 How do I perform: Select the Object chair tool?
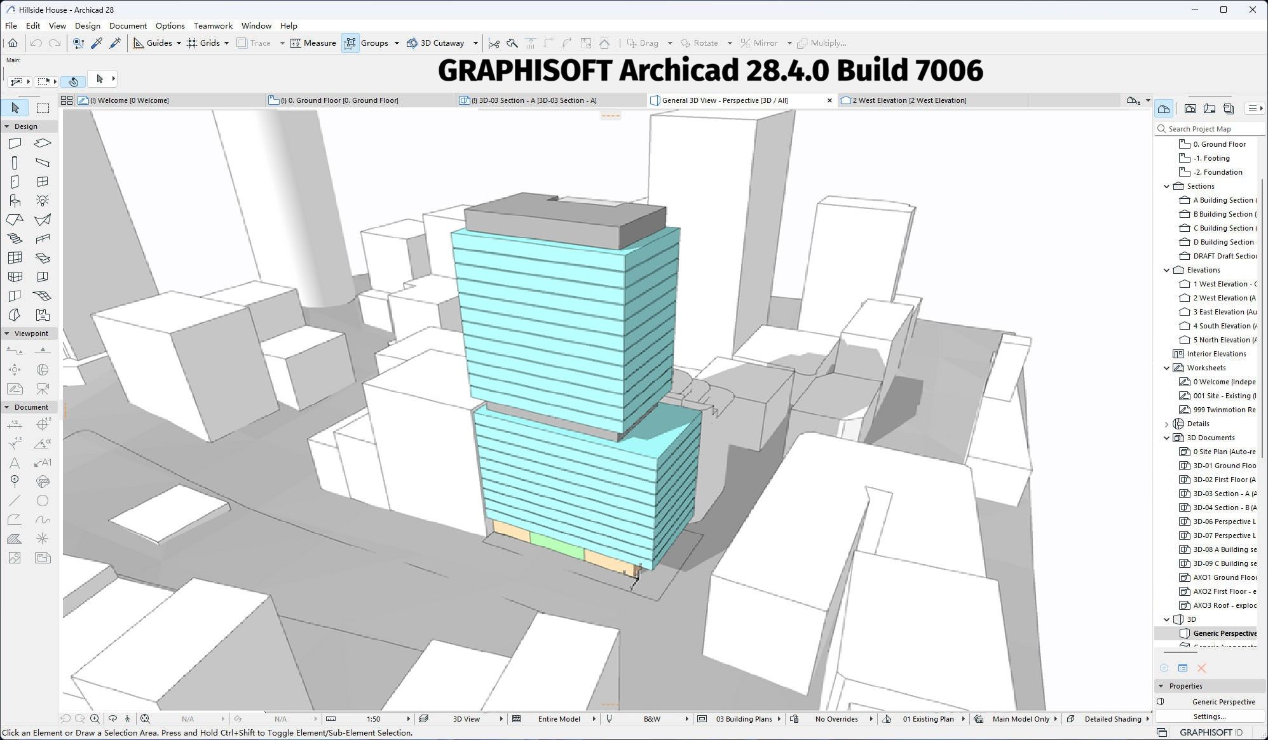pos(15,201)
